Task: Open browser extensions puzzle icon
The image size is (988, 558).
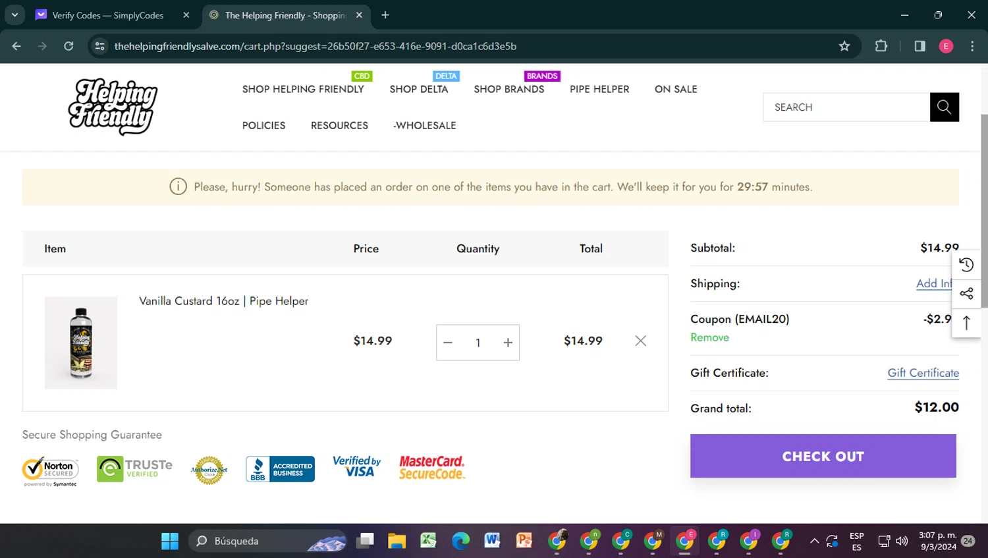Action: coord(881,46)
